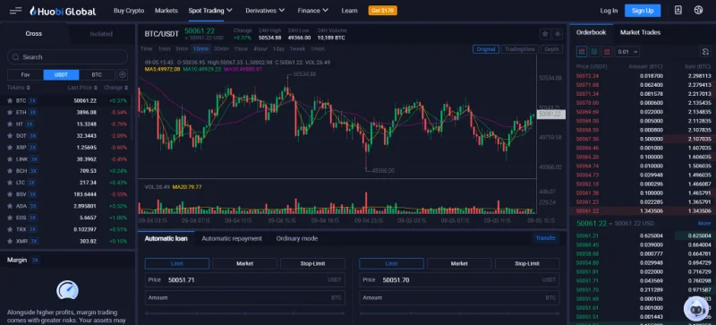This screenshot has width=716, height=325.
Task: Click the search magnifier icon
Action: 16,57
